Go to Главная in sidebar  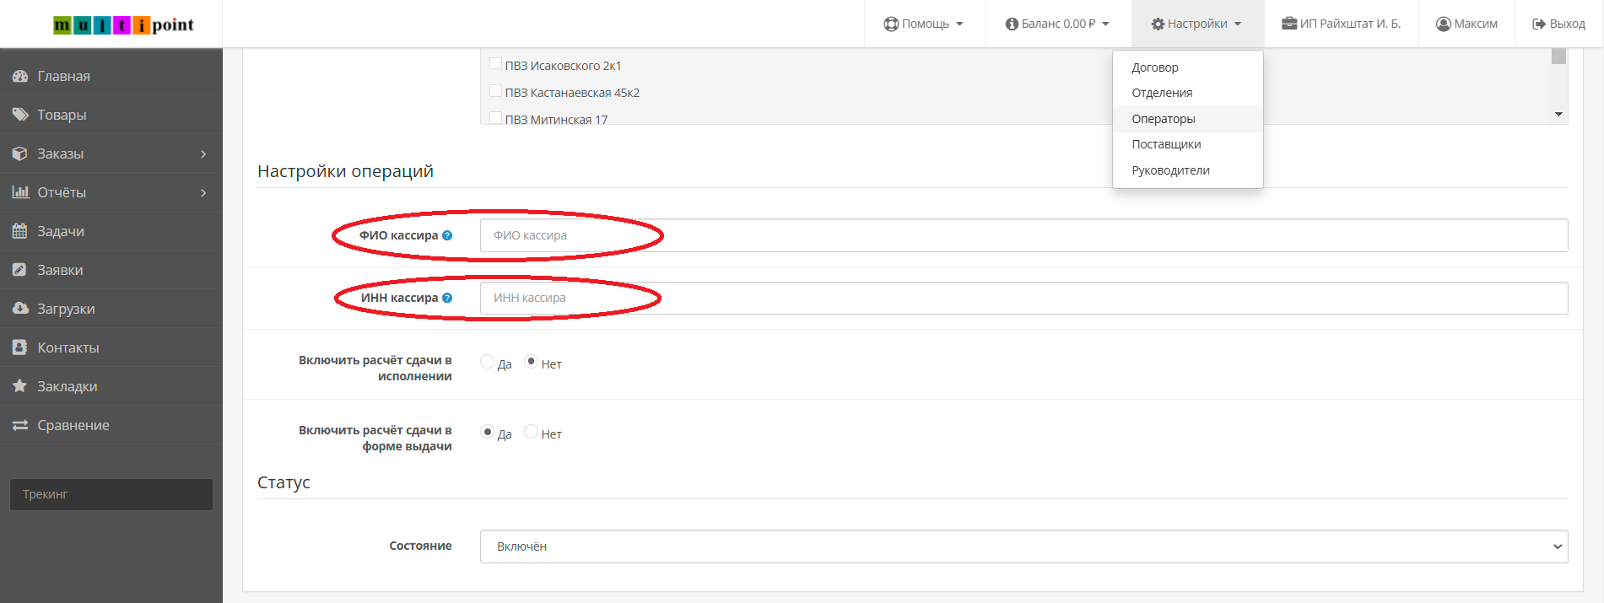[x=111, y=76]
